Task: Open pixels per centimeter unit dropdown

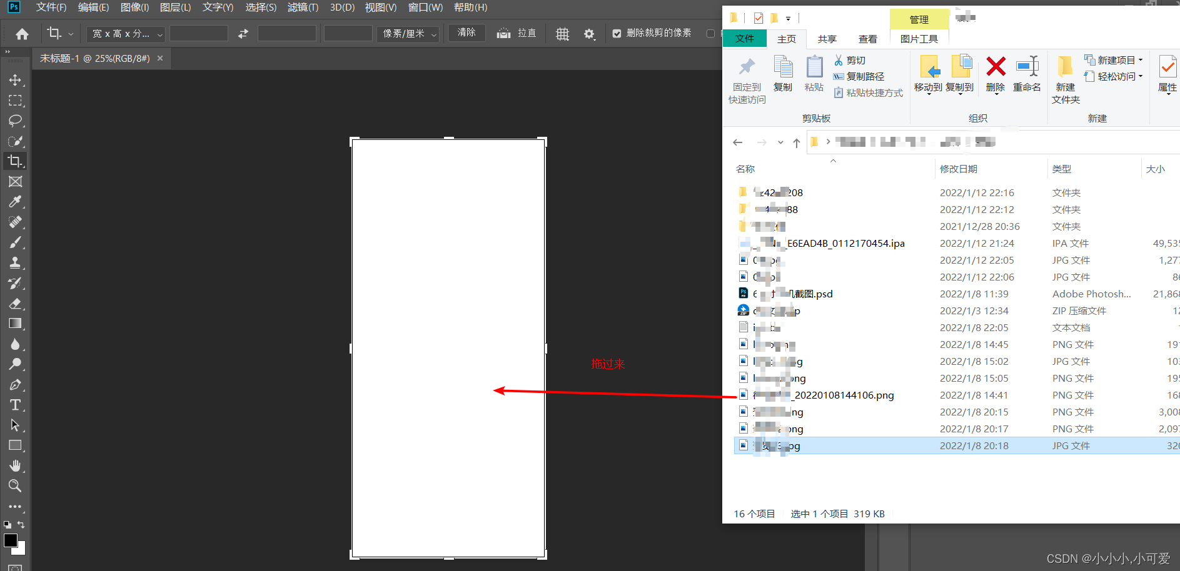Action: coord(408,34)
